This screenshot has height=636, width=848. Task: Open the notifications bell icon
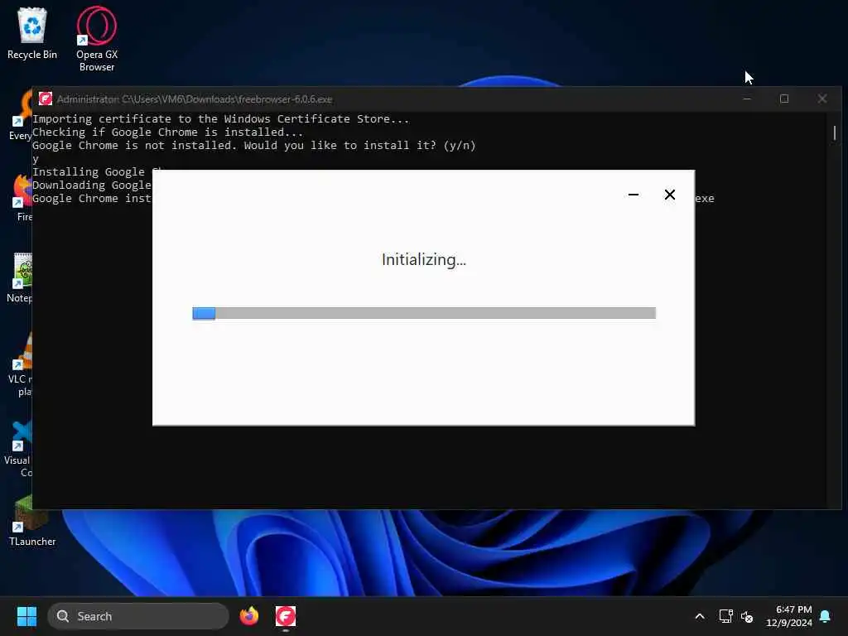pyautogui.click(x=826, y=616)
